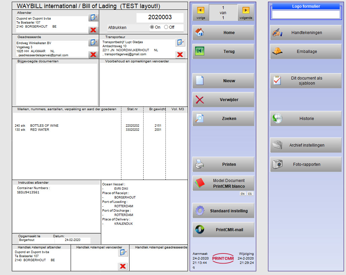Clear the carrier signature via bottom red X

(x=123, y=266)
